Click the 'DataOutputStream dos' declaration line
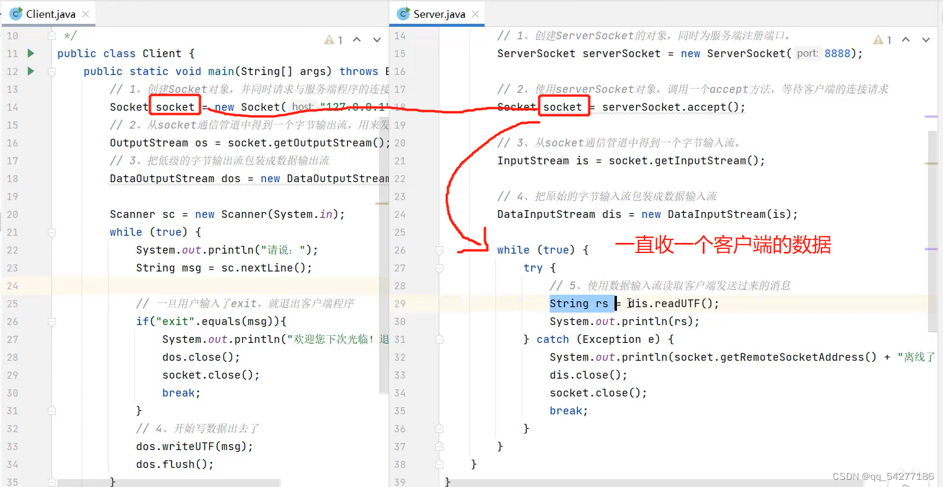Viewport: 943px width, 487px height. [249, 179]
